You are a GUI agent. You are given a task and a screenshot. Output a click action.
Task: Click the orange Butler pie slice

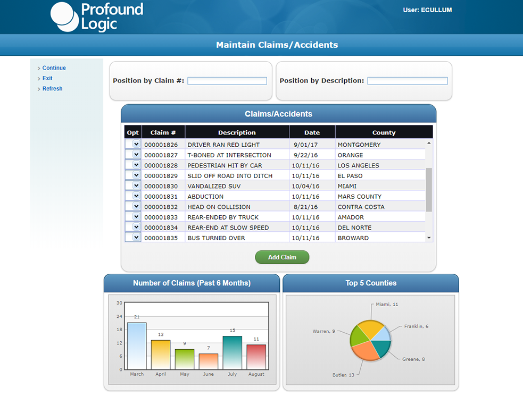(x=364, y=351)
